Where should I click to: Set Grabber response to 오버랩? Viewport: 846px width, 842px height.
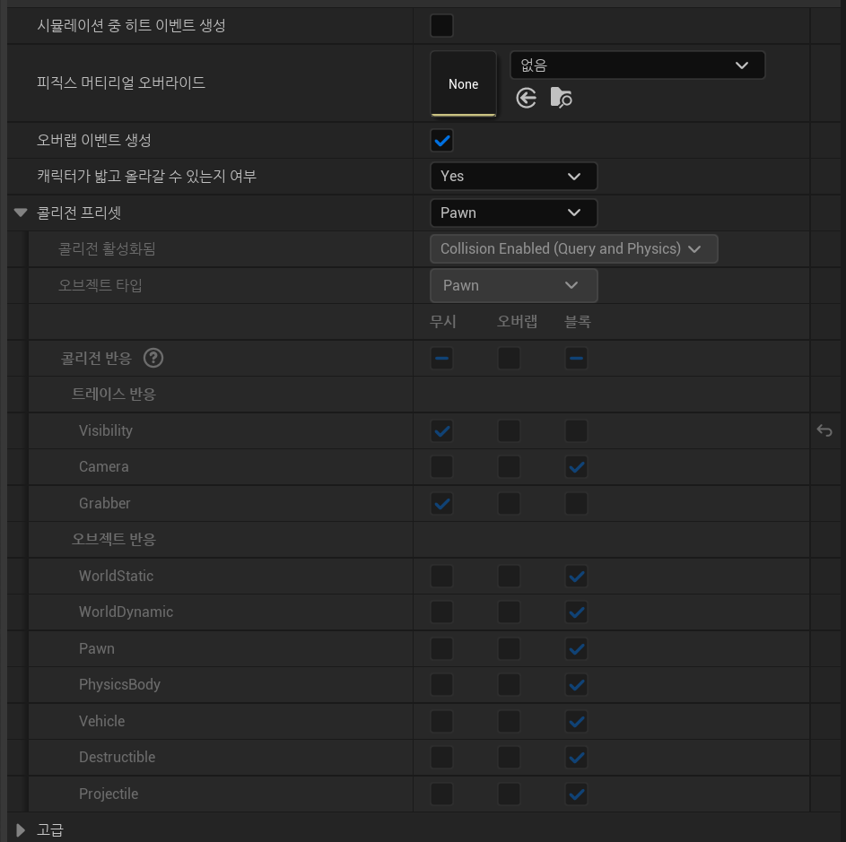[x=509, y=504]
